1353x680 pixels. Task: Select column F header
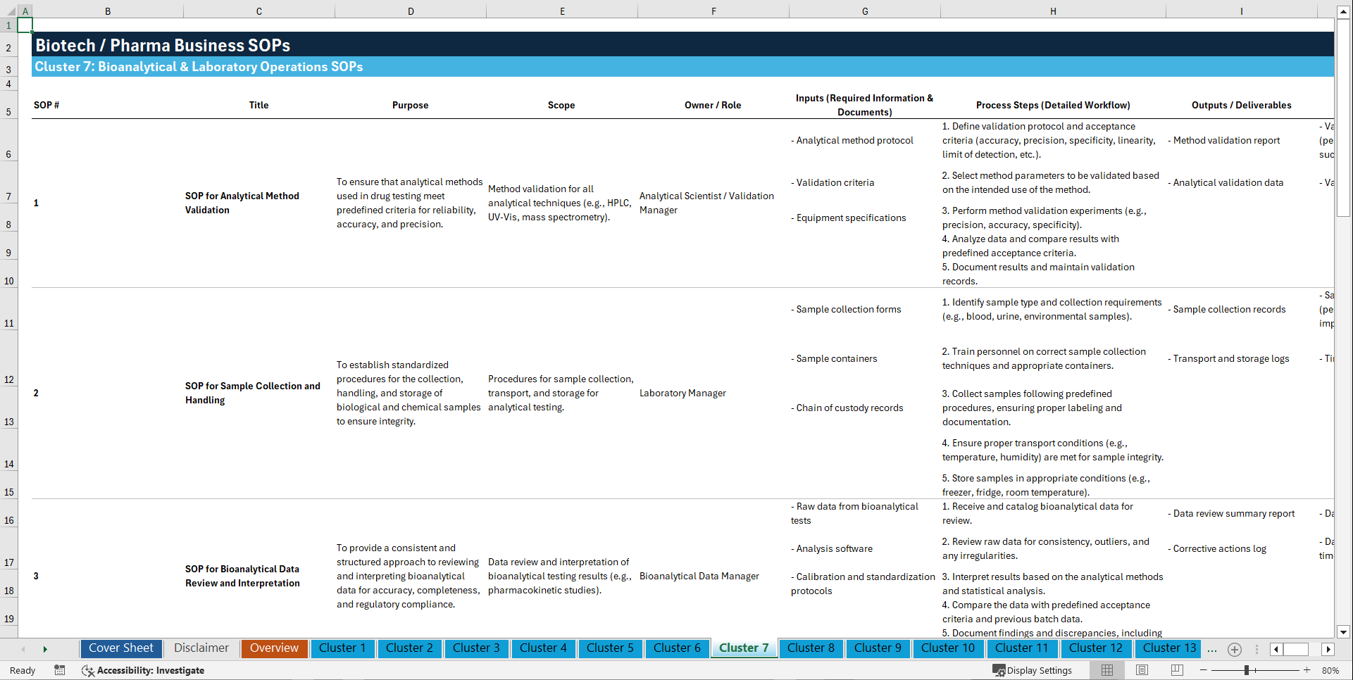[713, 11]
